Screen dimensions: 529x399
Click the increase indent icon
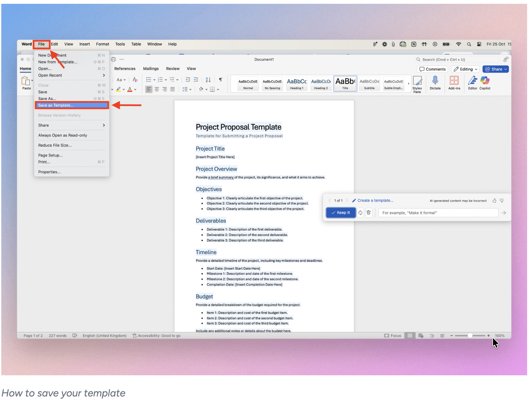point(196,80)
